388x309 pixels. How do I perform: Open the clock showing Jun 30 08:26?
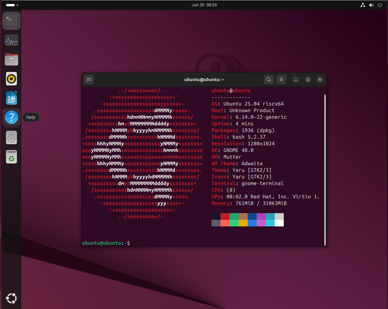point(204,5)
